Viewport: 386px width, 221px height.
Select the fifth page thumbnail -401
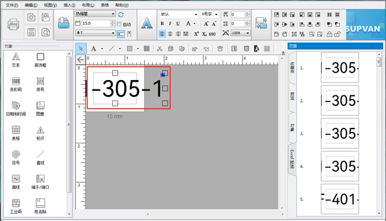(x=340, y=199)
